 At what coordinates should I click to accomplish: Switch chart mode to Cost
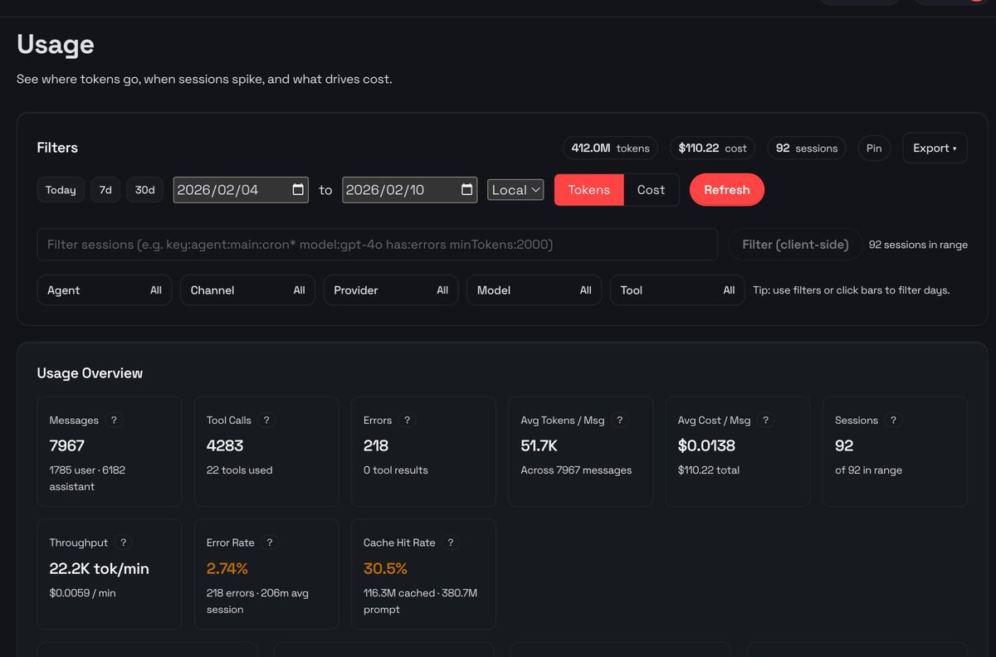(652, 190)
